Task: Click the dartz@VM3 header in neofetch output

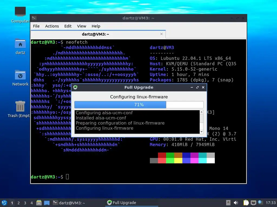Action: (x=162, y=47)
